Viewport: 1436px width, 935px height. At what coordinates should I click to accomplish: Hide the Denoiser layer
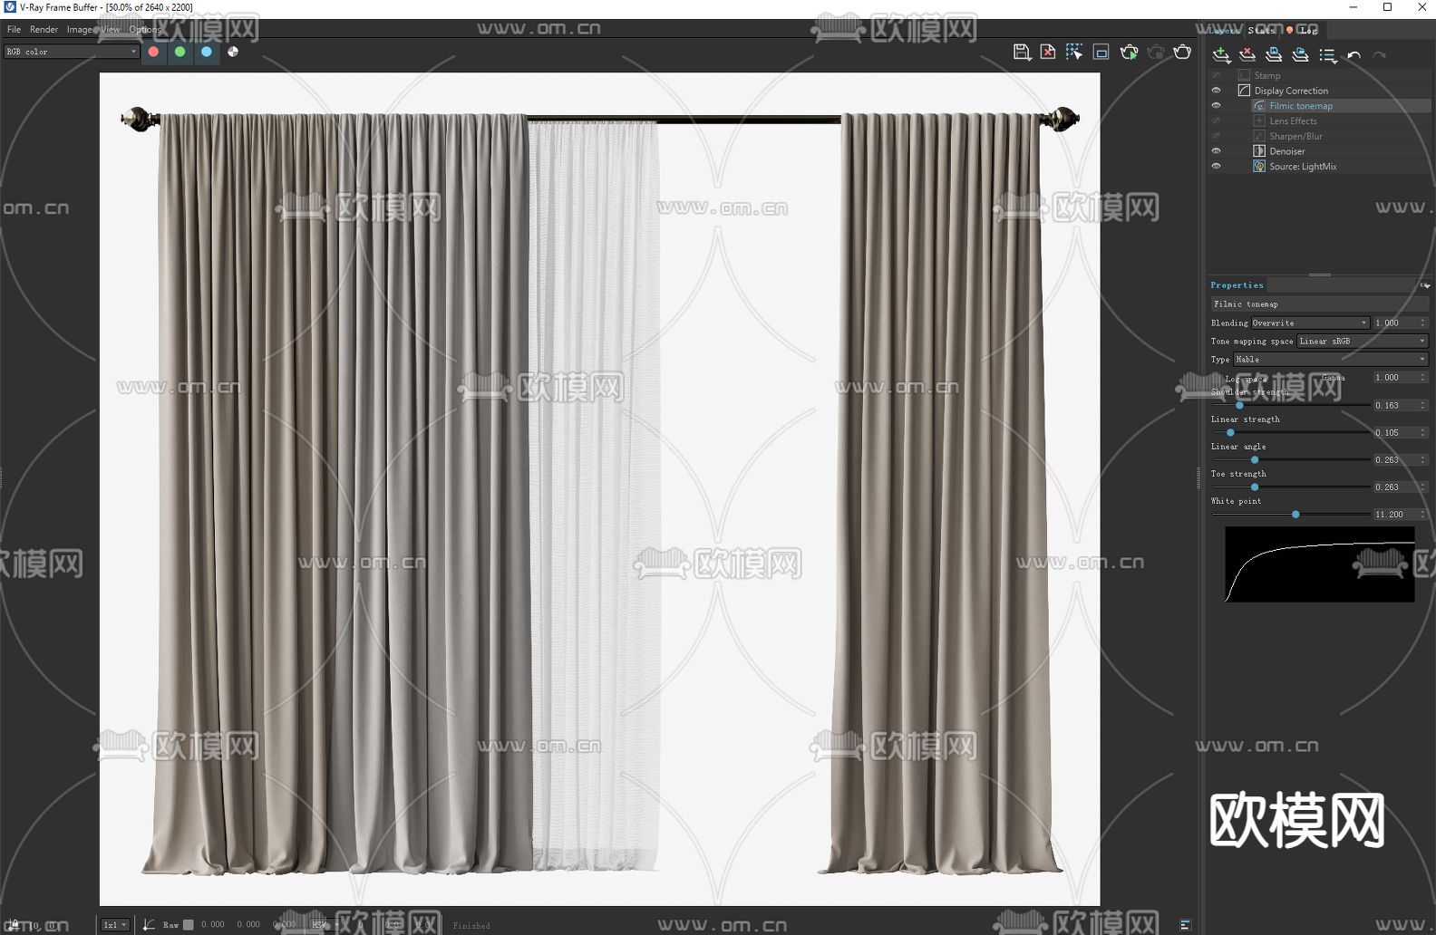[x=1217, y=151]
